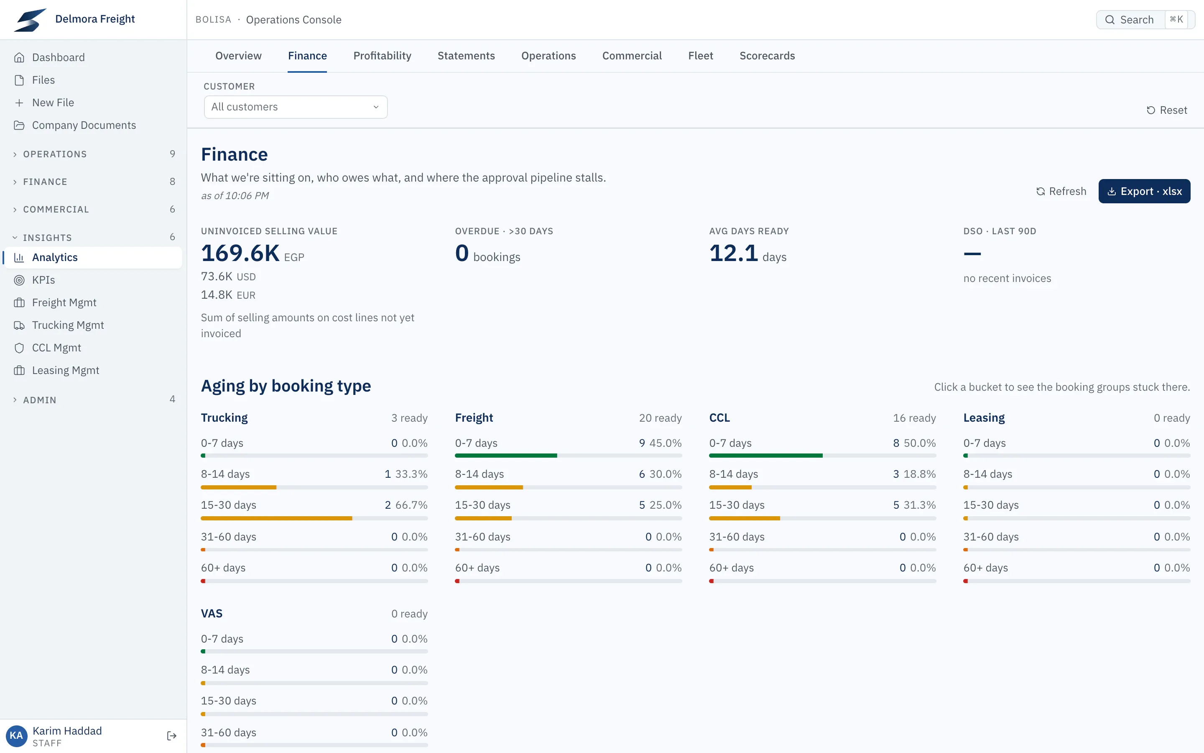Expand the OPERATIONS sidebar section
Screen dimensions: 1204x753
[93, 154]
